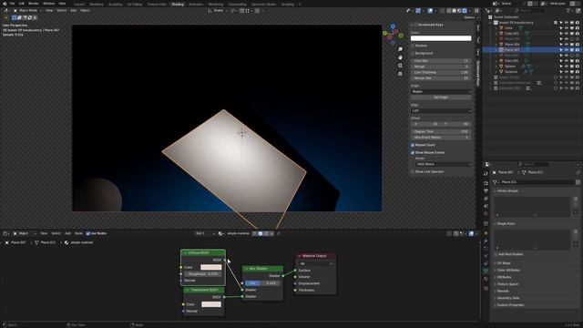Click the Display Time field
Viewport: 583px width, 328px height.
tap(441, 131)
